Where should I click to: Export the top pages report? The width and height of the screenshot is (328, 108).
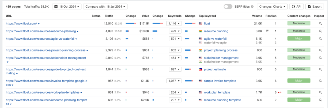pos(315,7)
